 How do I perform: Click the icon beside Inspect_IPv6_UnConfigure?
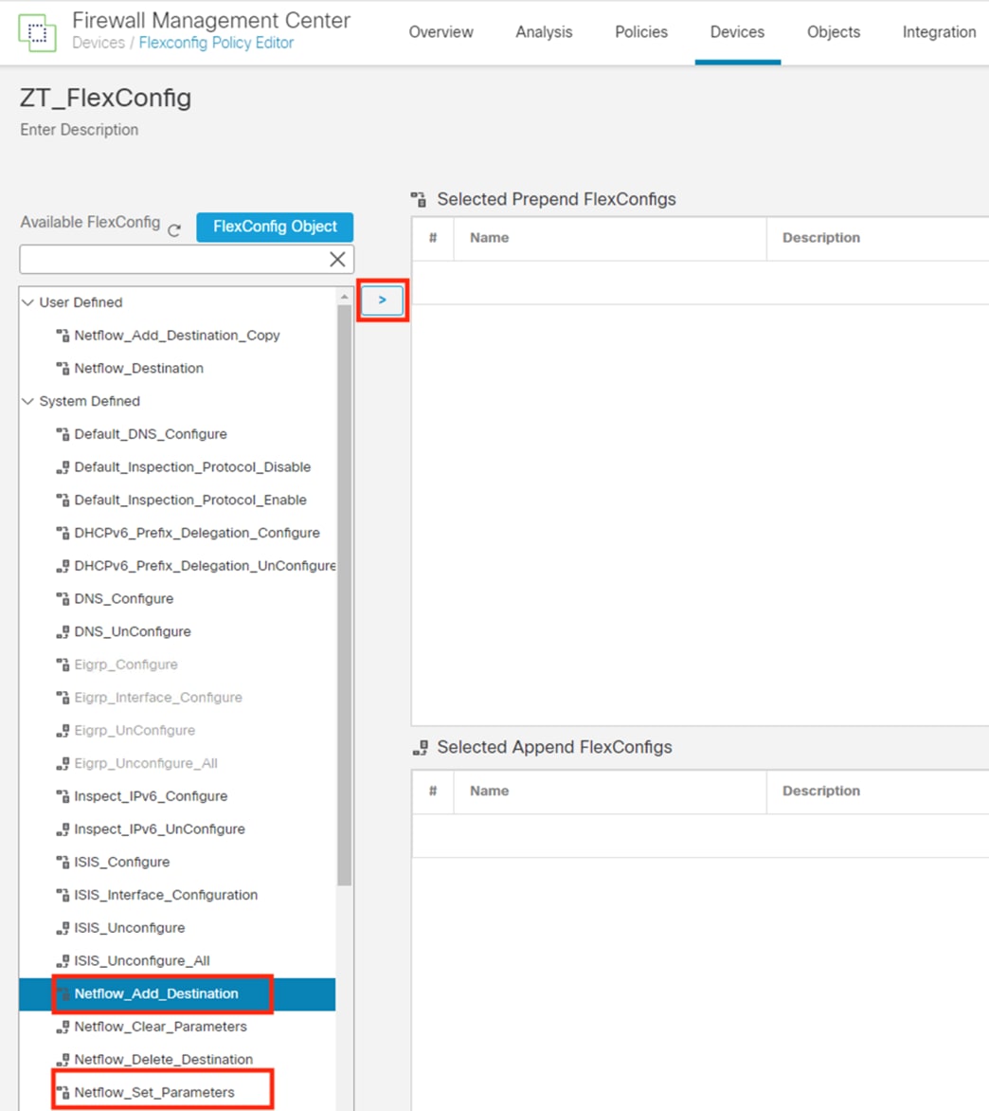[x=63, y=829]
